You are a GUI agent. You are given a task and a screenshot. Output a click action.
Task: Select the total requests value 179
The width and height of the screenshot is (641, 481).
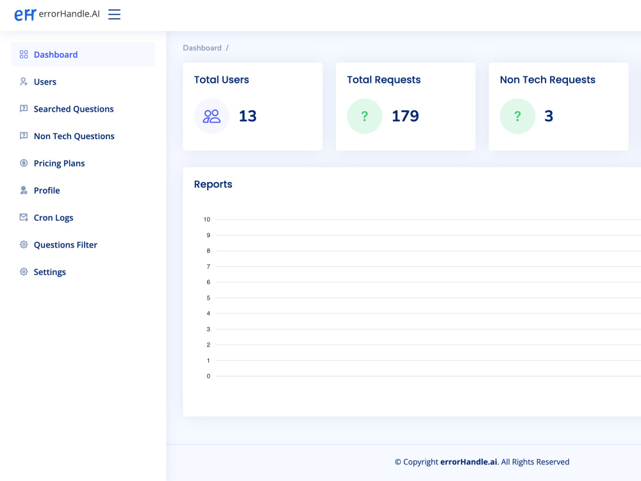tap(405, 116)
